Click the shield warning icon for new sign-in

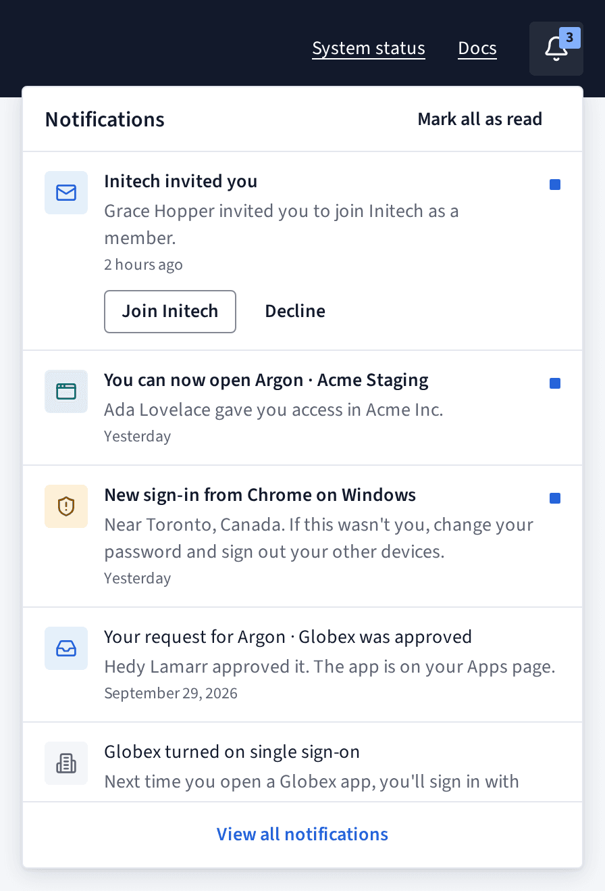point(66,506)
